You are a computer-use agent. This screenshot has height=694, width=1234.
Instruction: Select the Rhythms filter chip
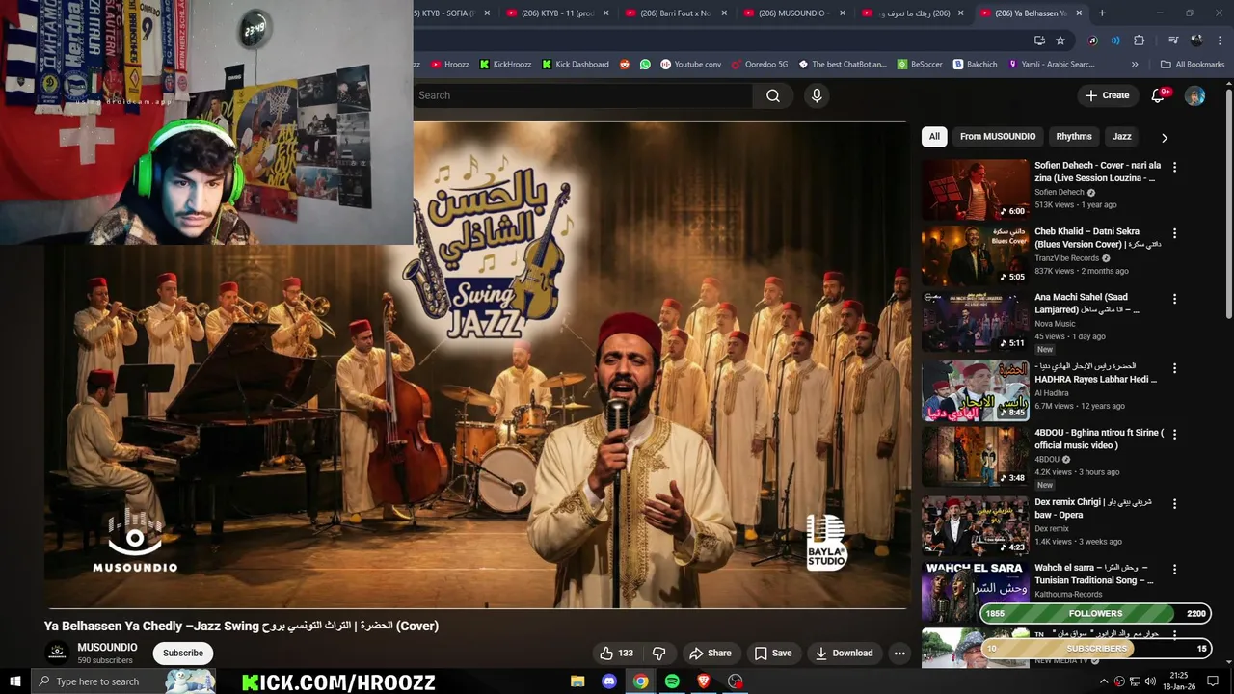click(1074, 137)
